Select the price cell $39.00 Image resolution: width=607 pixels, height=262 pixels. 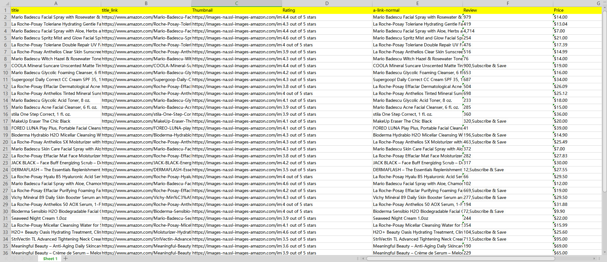[578, 128]
